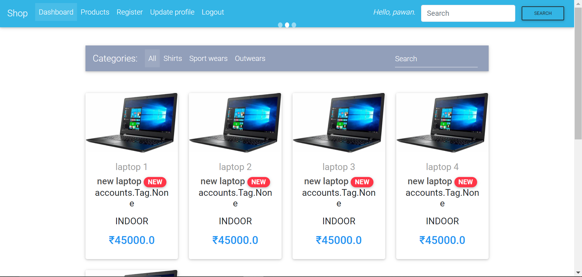Click the Shop brand logo
This screenshot has width=582, height=277.
click(18, 13)
